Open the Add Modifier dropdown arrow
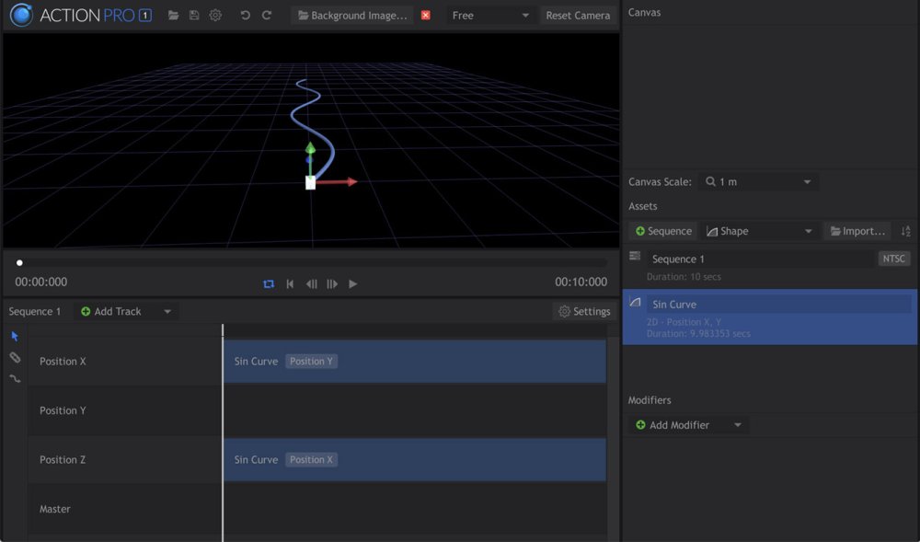This screenshot has width=920, height=542. tap(737, 425)
